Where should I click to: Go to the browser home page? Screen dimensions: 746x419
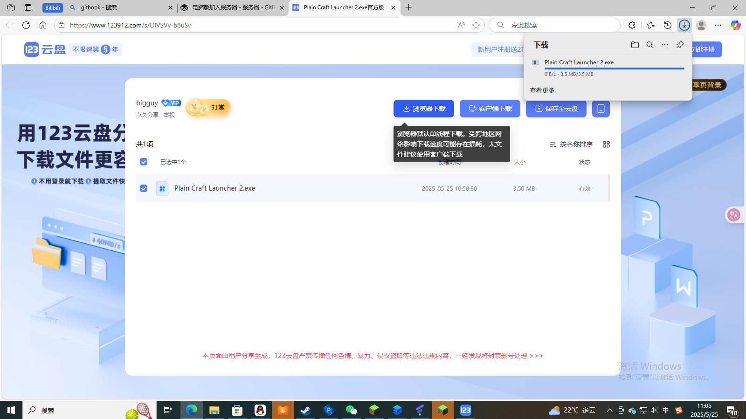[43, 25]
